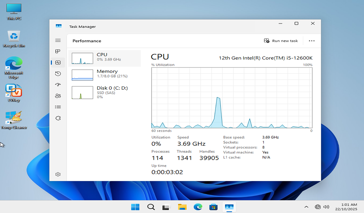The width and height of the screenshot is (364, 213).
Task: Select the CPU resource entry
Action: tap(105, 57)
